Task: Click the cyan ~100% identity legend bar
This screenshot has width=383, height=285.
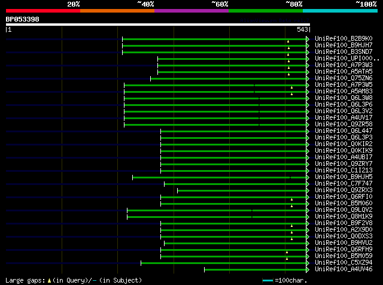Action: (x=341, y=11)
